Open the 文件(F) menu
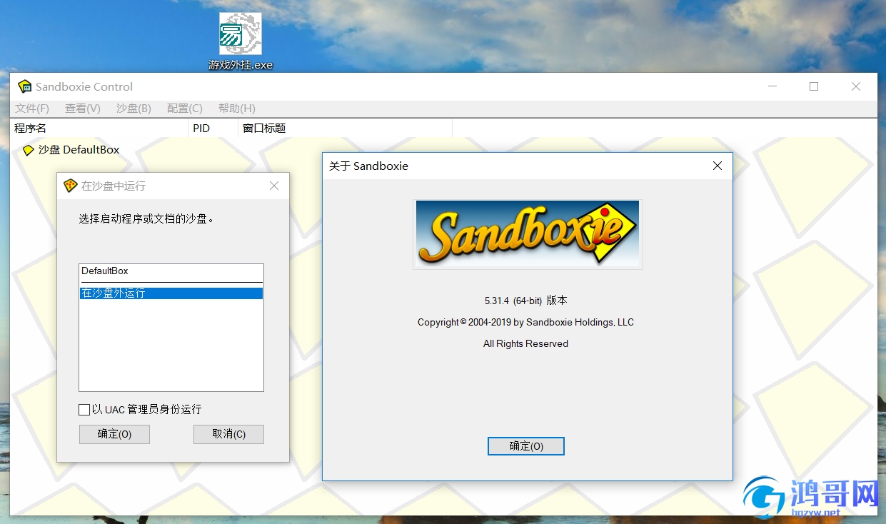886x524 pixels. tap(32, 109)
